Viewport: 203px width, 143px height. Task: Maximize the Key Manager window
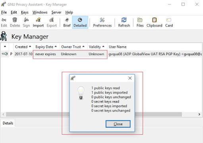tap(183, 4)
